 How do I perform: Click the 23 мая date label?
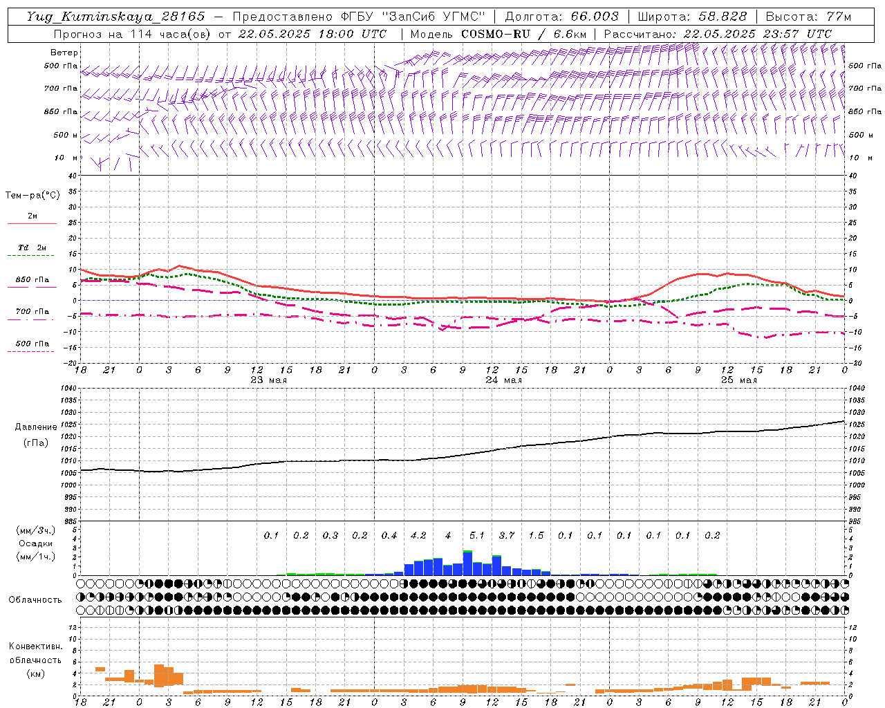pyautogui.click(x=268, y=380)
